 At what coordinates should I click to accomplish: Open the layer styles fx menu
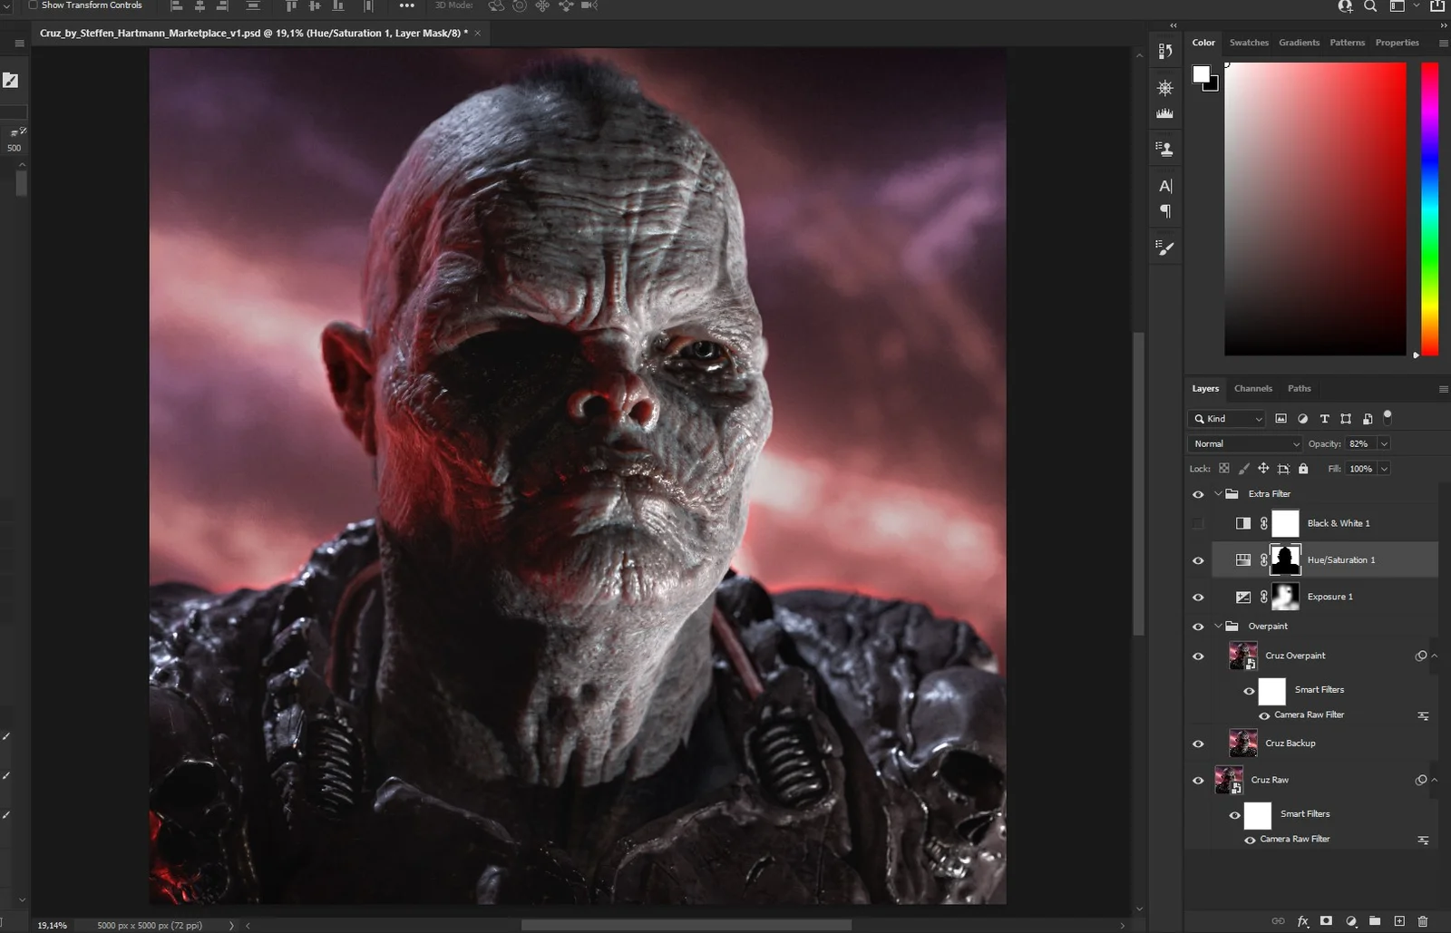click(x=1302, y=920)
